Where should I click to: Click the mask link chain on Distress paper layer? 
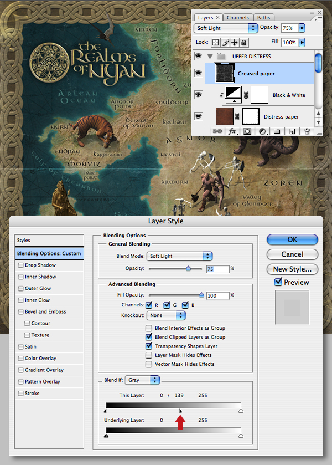237,116
